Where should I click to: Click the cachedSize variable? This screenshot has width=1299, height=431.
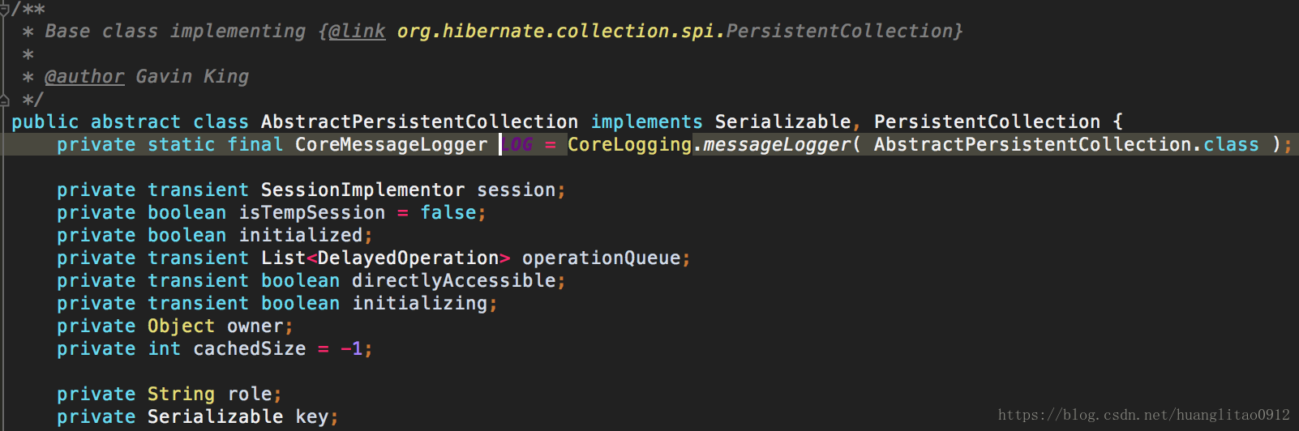250,349
